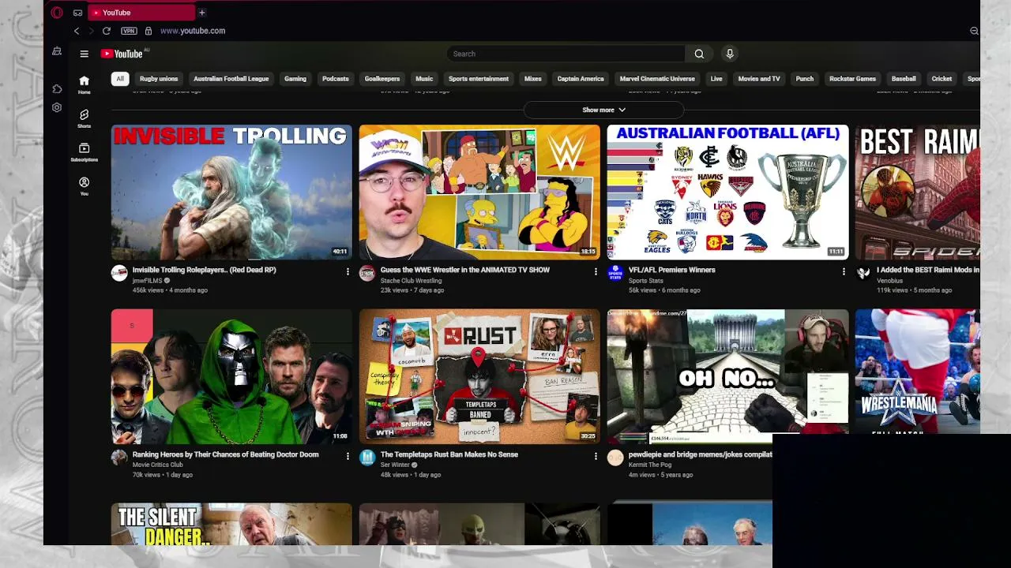The width and height of the screenshot is (1011, 568).
Task: Open Shorts from the sidebar
Action: pyautogui.click(x=85, y=118)
